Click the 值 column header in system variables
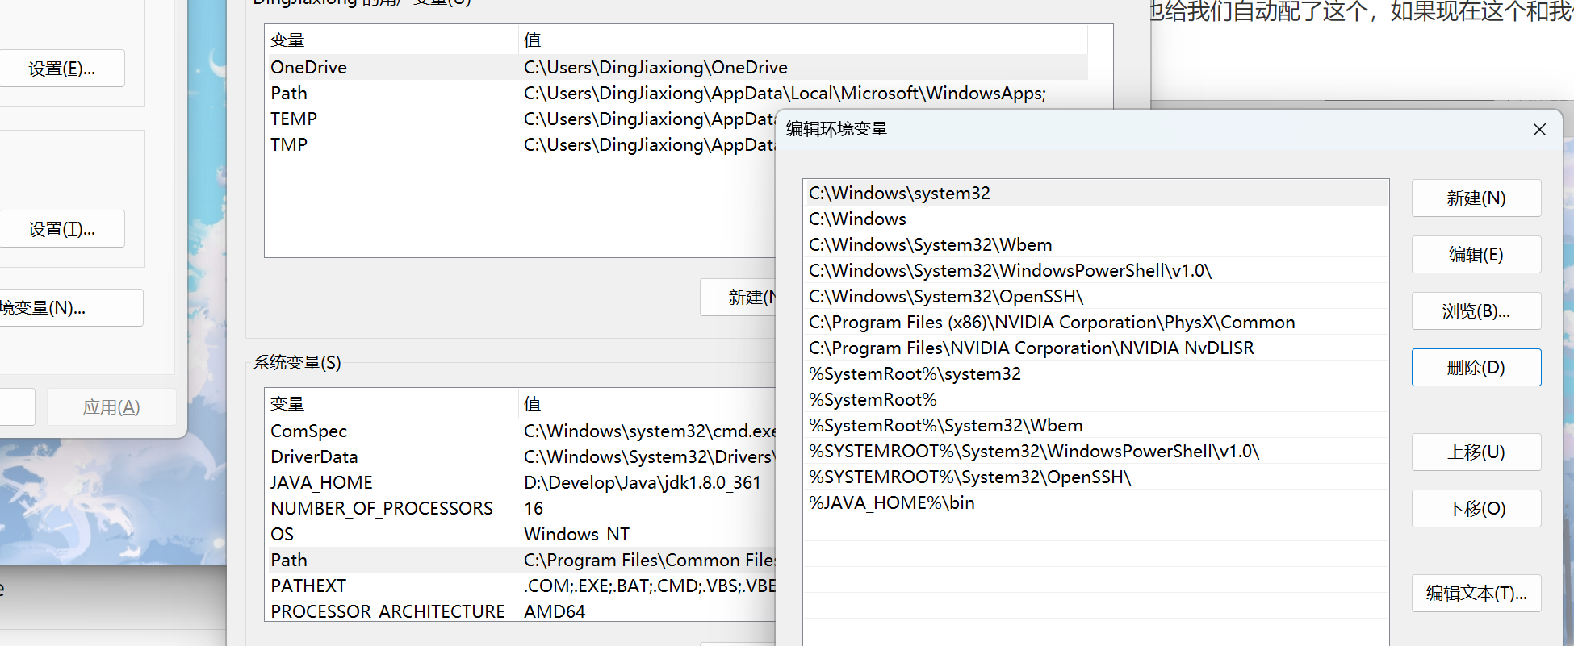The image size is (1574, 646). [647, 403]
